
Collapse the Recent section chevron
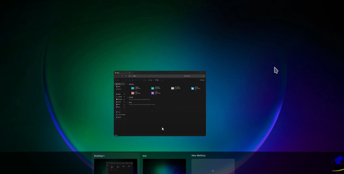coord(127,102)
